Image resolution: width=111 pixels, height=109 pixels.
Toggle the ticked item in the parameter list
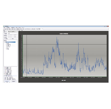pos(4,76)
